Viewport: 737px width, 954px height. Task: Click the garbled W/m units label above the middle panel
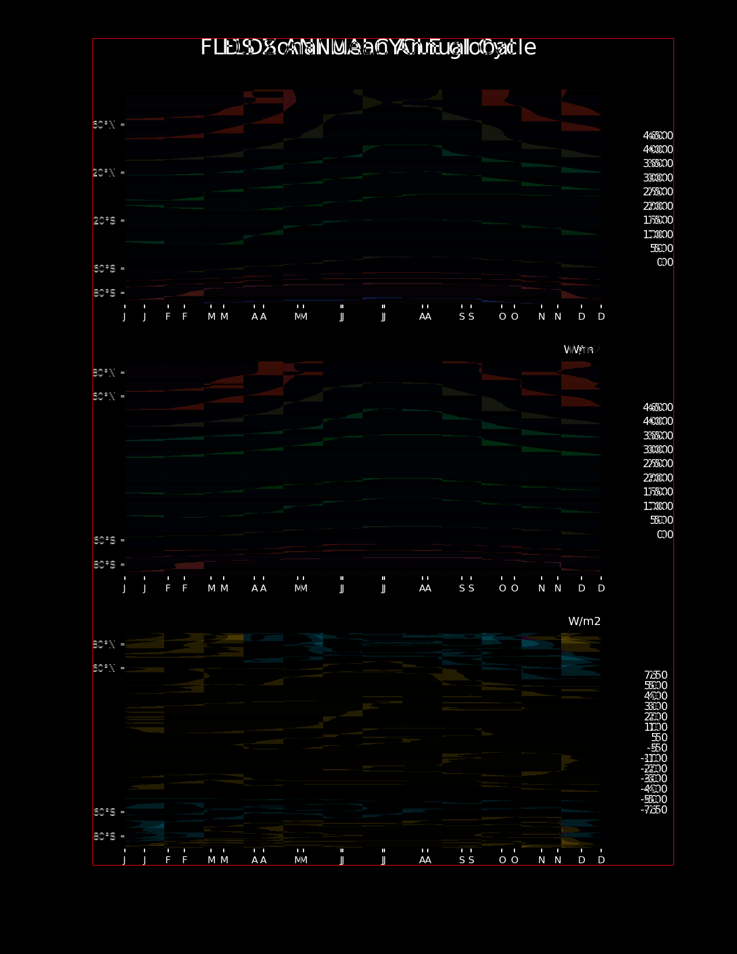[x=582, y=350]
